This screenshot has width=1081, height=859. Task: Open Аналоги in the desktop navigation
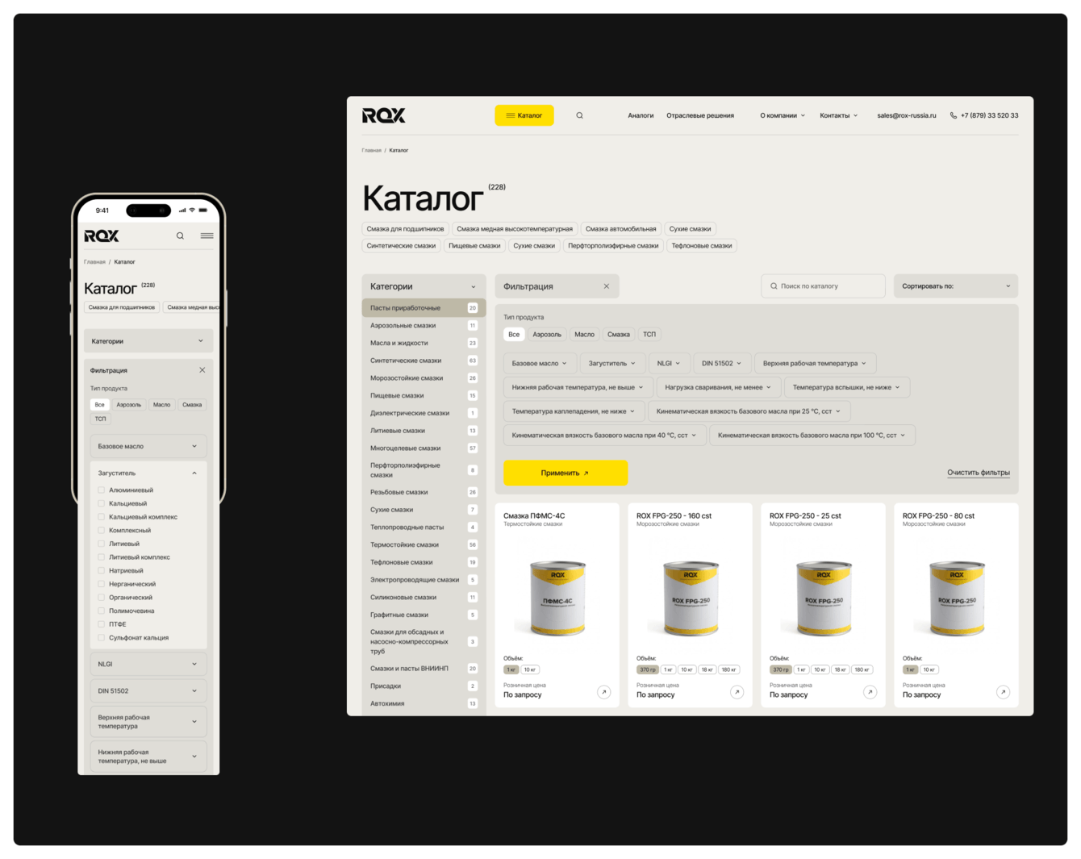(641, 115)
